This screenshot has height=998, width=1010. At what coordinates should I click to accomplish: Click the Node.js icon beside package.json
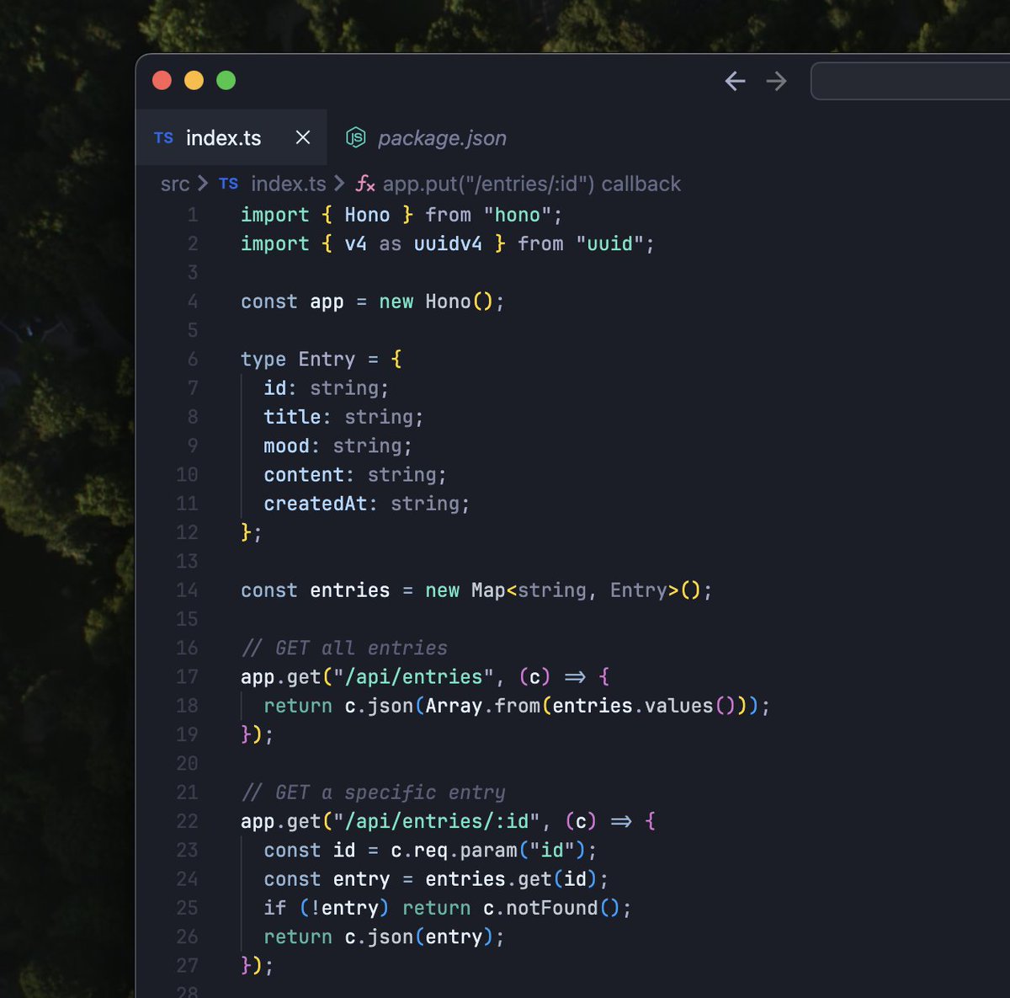(357, 137)
